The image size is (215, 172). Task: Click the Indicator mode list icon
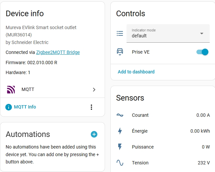[x=120, y=33]
